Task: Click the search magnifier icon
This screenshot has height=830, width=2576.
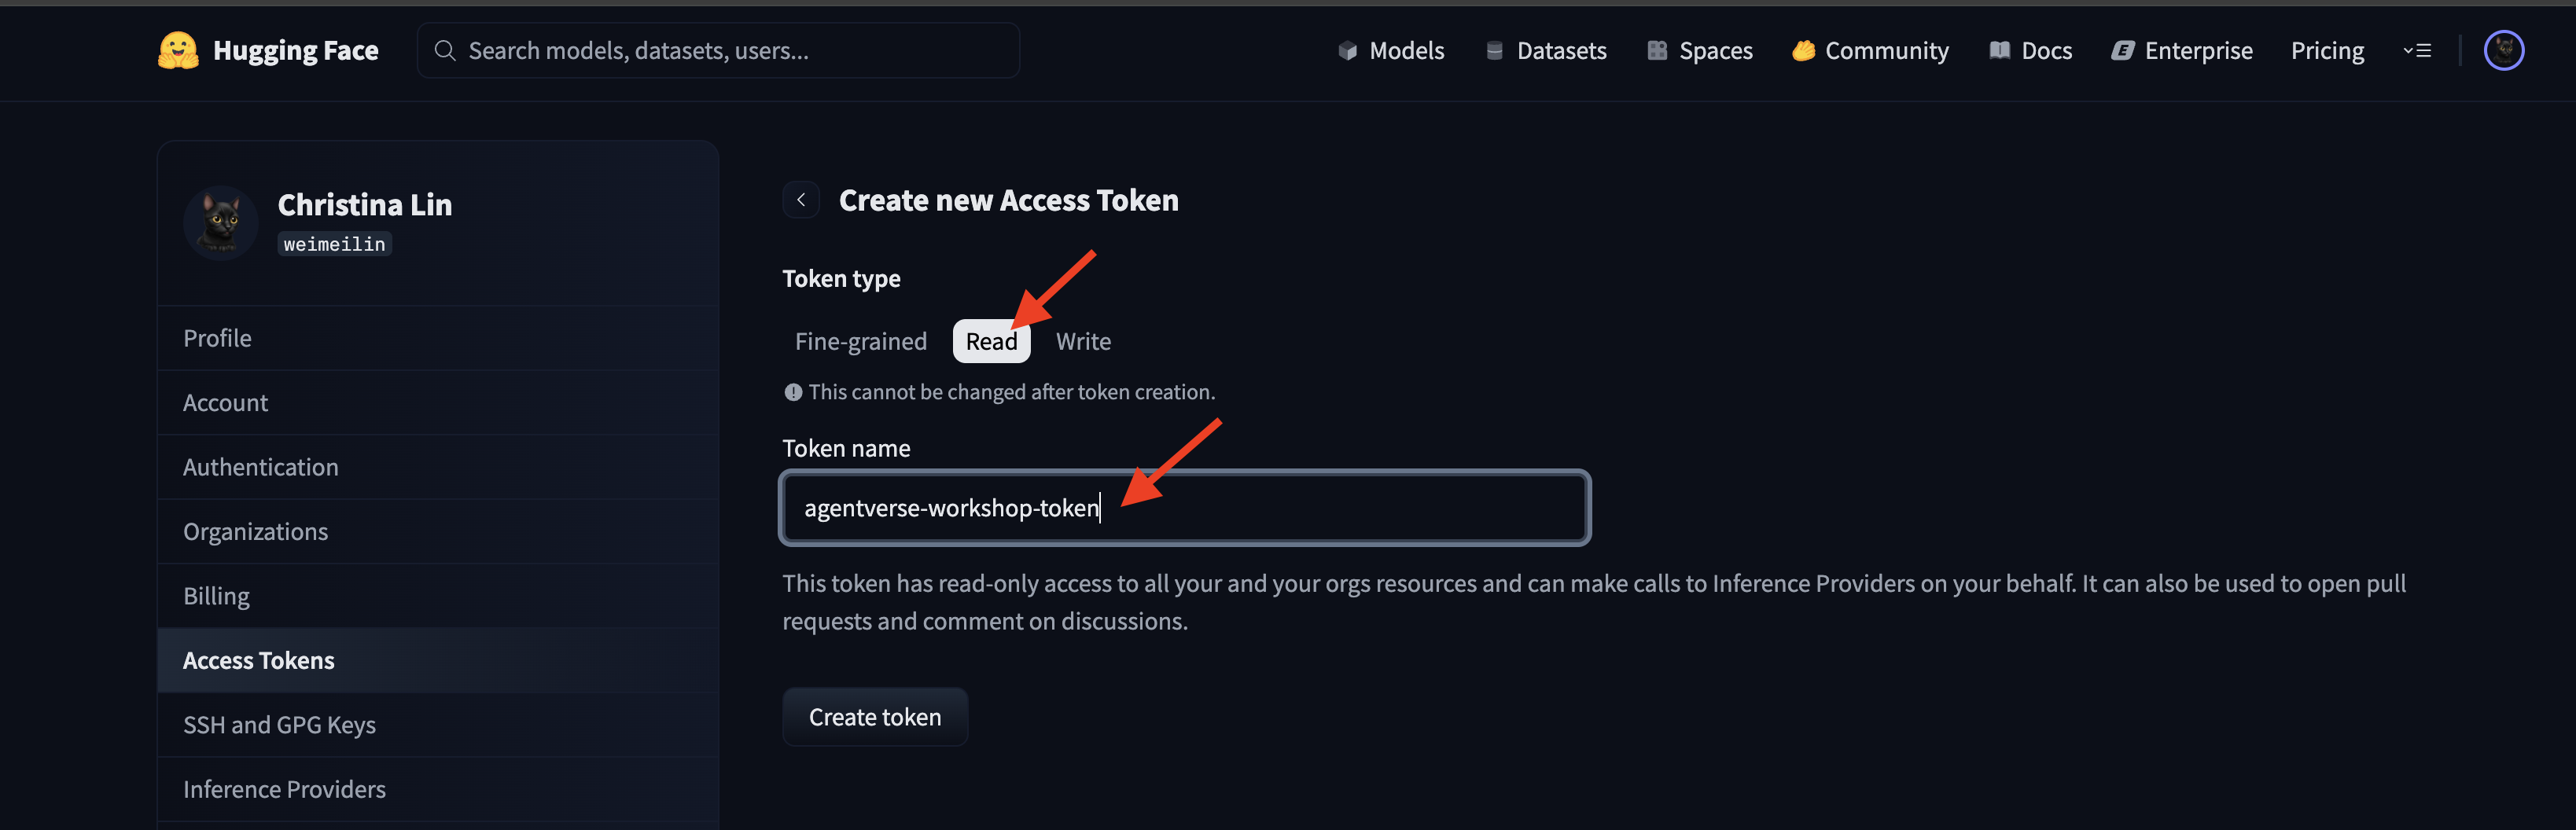Action: pos(445,50)
